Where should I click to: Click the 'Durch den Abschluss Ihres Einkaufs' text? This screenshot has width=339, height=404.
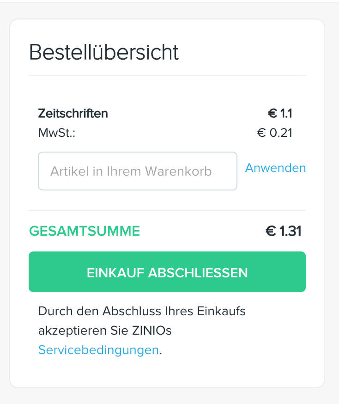(142, 311)
